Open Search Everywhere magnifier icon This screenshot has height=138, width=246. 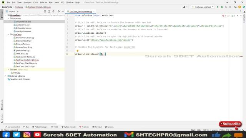(235, 7)
